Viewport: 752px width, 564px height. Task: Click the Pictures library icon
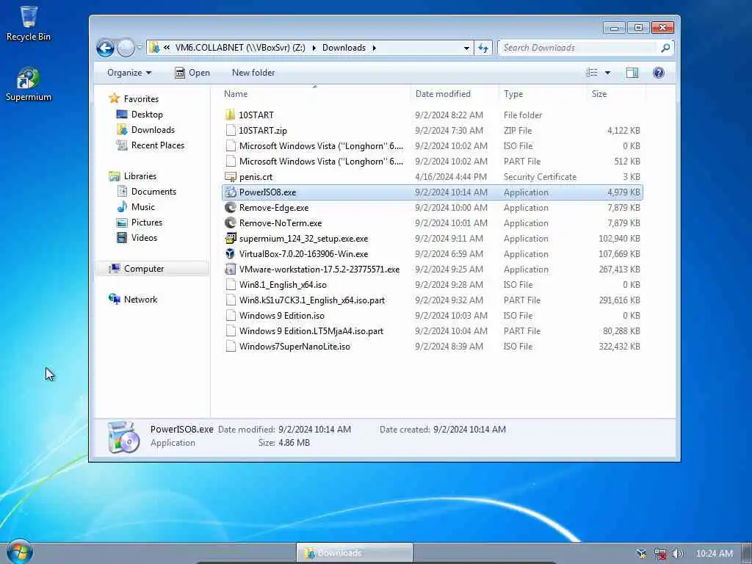[122, 222]
